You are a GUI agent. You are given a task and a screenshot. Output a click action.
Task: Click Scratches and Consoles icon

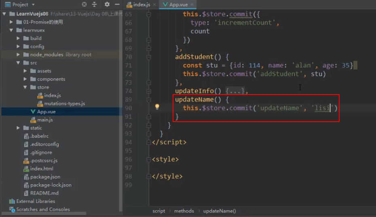tap(12, 209)
